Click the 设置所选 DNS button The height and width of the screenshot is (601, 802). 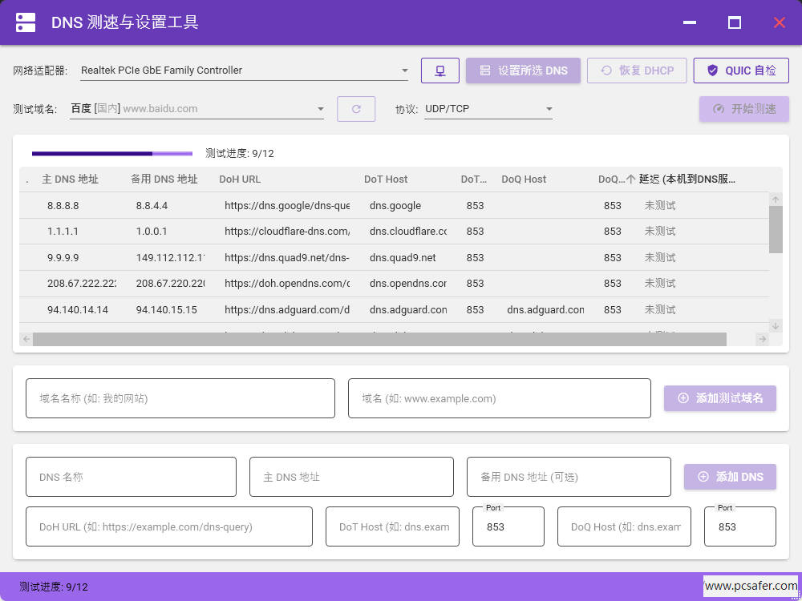click(x=523, y=71)
